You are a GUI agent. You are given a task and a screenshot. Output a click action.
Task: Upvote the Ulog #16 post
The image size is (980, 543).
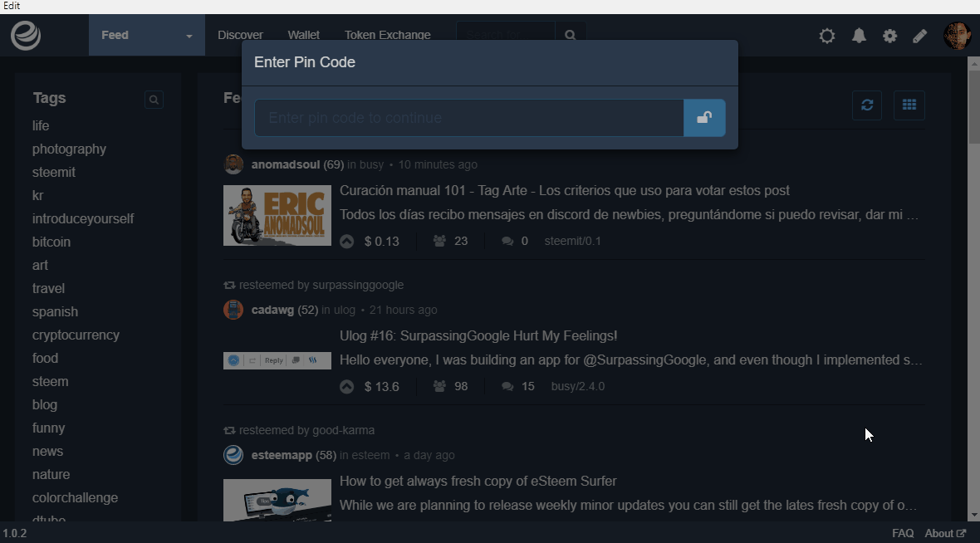point(347,387)
